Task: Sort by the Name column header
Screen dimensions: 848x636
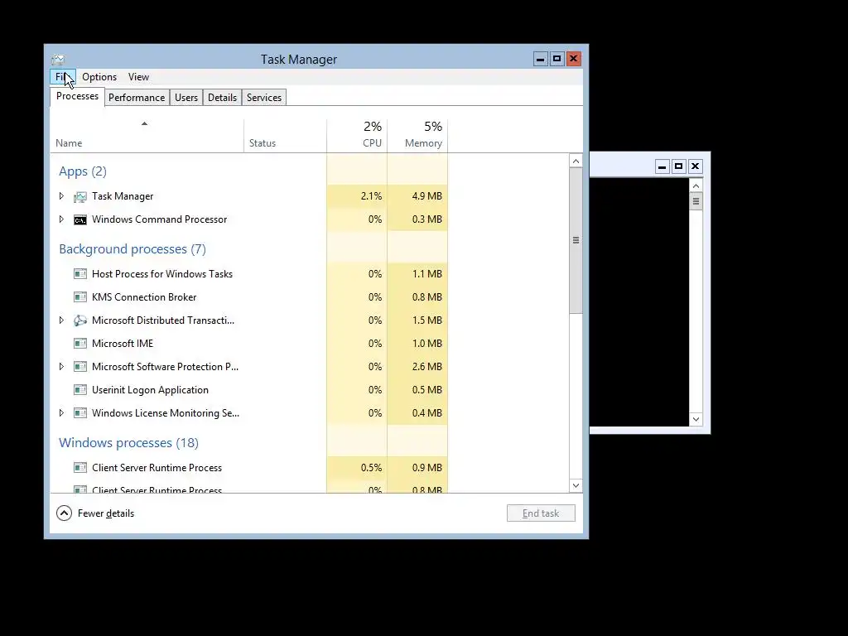Action: [147, 136]
